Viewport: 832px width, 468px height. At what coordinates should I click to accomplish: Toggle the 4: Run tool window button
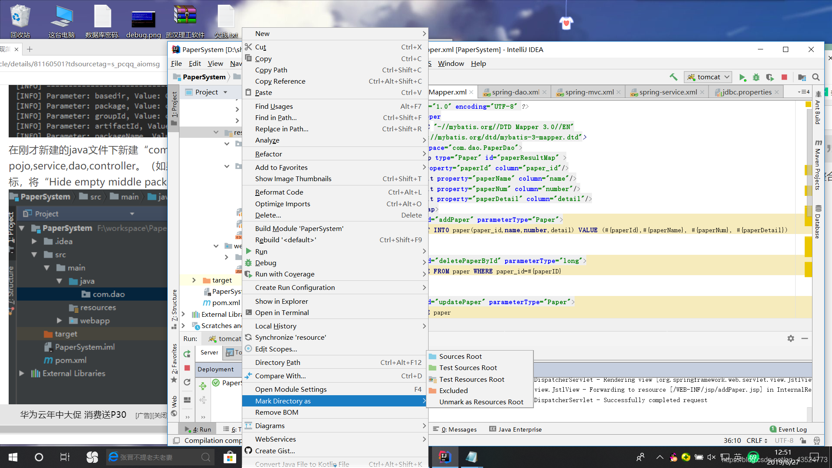point(198,429)
